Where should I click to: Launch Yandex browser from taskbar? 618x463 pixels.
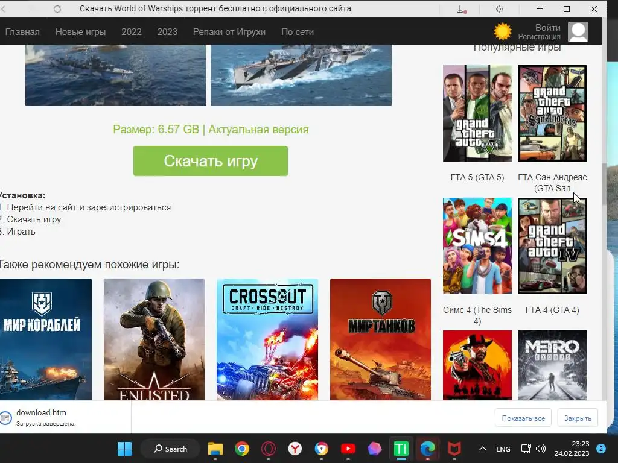[x=295, y=449]
